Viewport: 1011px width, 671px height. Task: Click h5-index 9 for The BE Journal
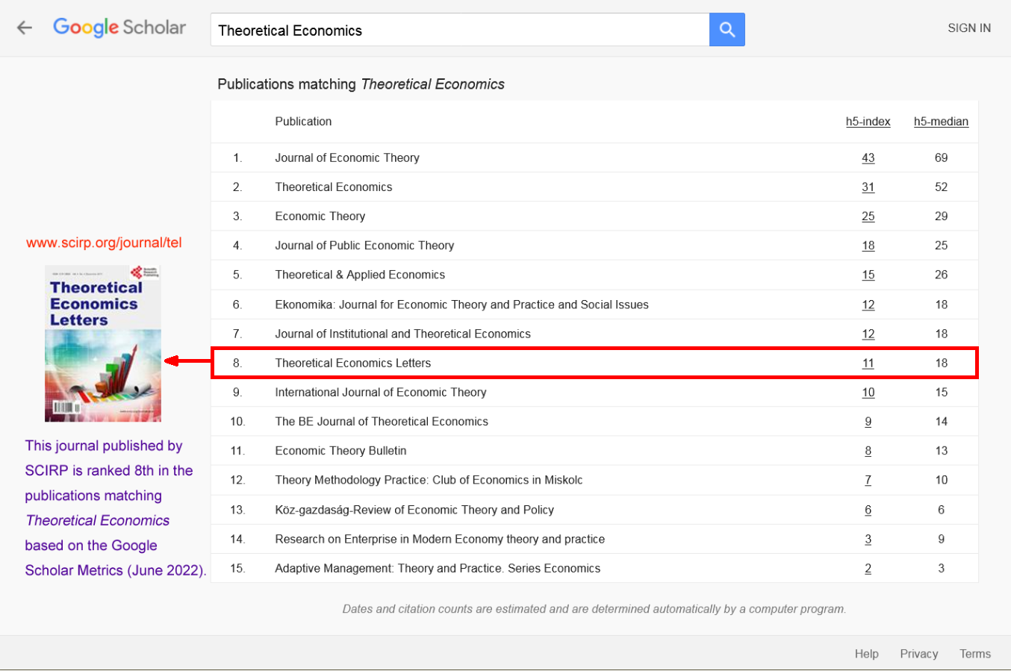[868, 421]
